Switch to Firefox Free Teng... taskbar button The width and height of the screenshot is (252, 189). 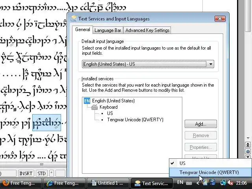pos(20,183)
